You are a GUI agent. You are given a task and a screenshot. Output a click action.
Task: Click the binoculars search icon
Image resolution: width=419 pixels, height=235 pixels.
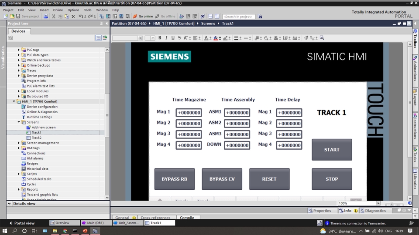click(260, 17)
